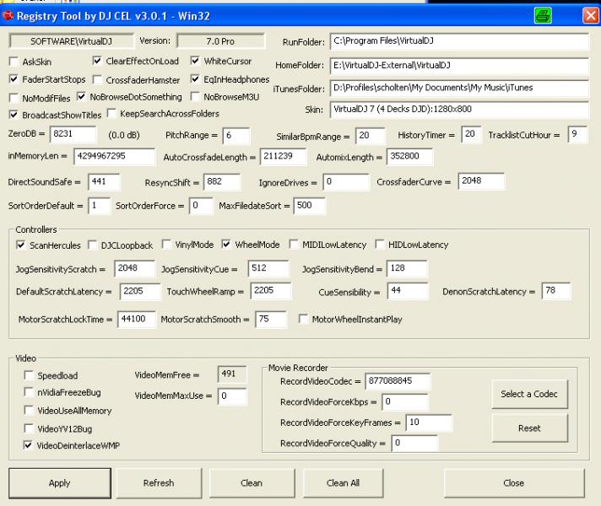Click the JogSensitivityScratch input field
Viewport: 601px width, 506px height.
point(134,268)
